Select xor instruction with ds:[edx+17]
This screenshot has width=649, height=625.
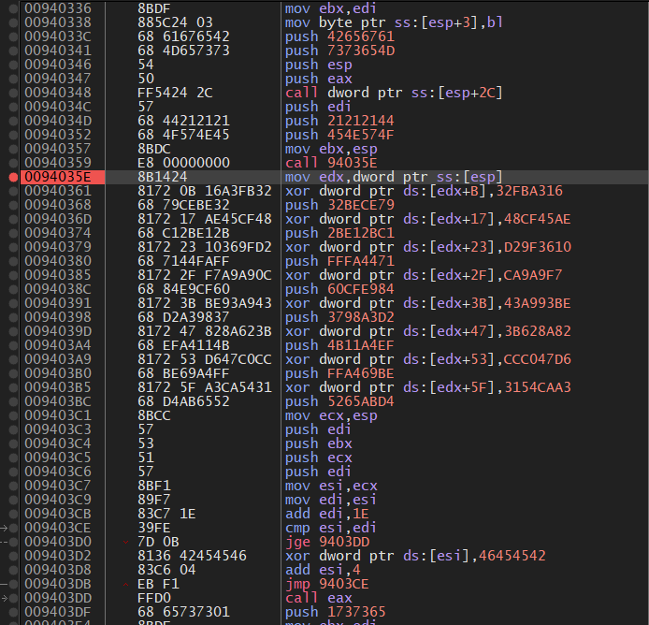pos(427,219)
